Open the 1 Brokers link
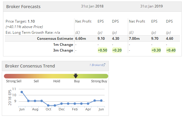 [x=96, y=65]
